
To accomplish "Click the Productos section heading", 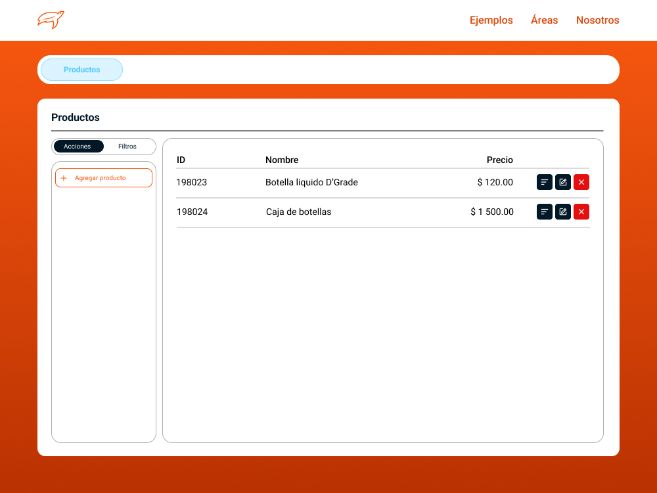I will (x=76, y=118).
